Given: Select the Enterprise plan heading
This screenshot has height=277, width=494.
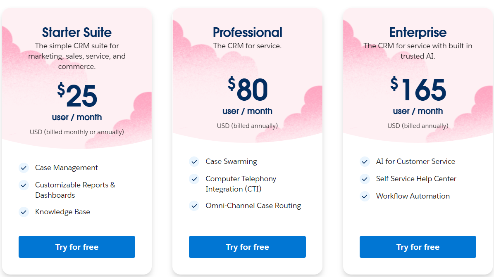Looking at the screenshot, I should click(418, 33).
